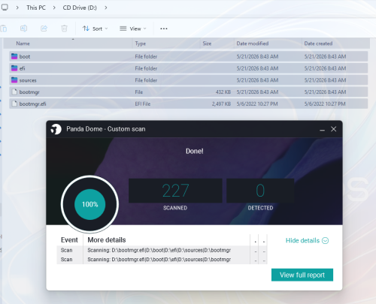The image size is (376, 304).
Task: Click the Done! status text
Action: (195, 151)
